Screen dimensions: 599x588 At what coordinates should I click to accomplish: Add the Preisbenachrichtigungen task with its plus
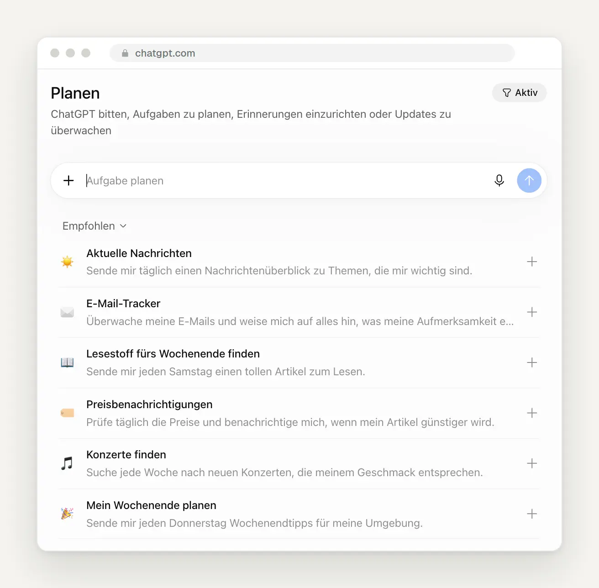[532, 413]
